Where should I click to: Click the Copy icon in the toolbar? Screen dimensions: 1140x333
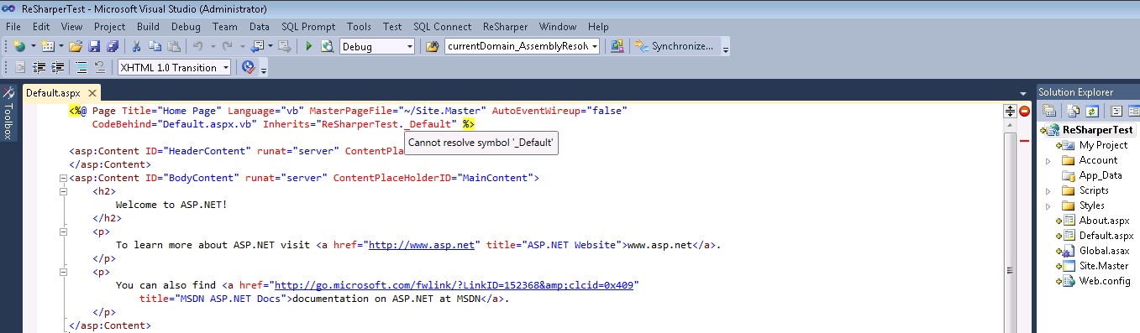click(155, 46)
